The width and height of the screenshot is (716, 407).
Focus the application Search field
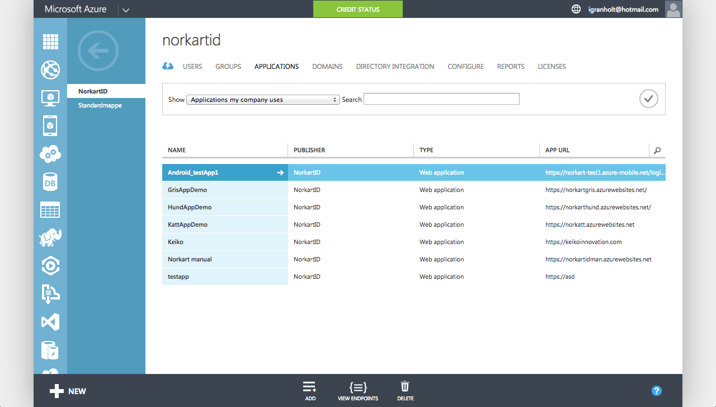click(x=441, y=99)
